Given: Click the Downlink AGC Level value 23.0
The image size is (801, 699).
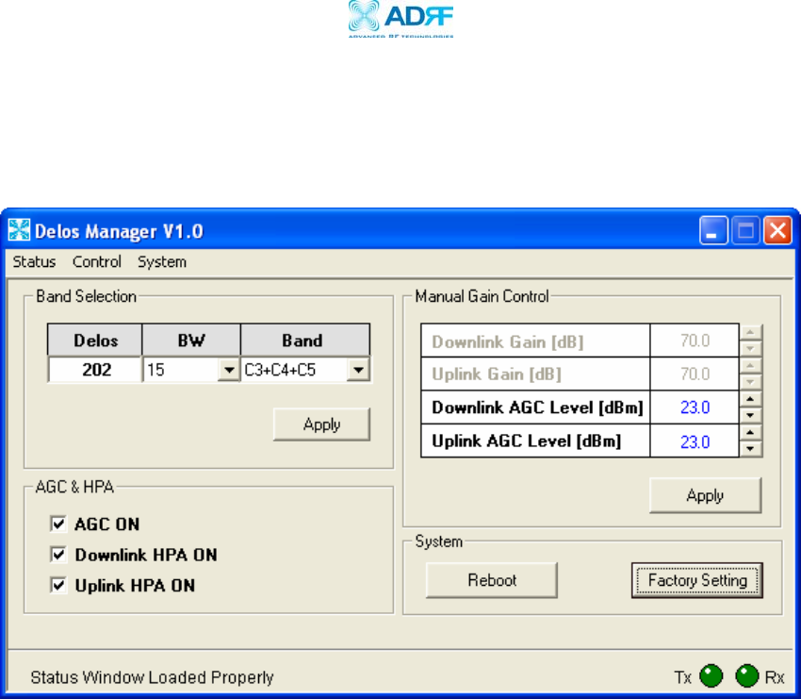Looking at the screenshot, I should click(695, 408).
